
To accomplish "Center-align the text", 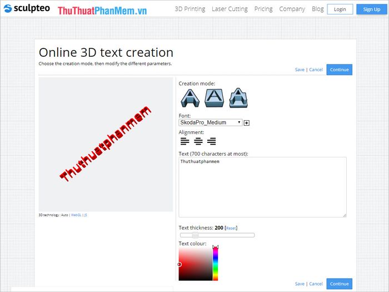I will (x=198, y=141).
